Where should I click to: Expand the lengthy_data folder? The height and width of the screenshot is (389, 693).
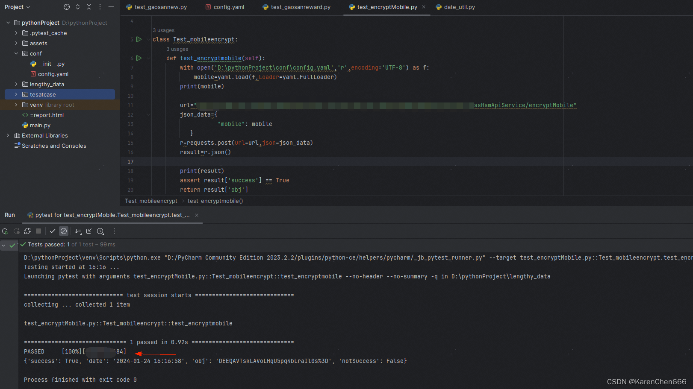[x=16, y=84]
